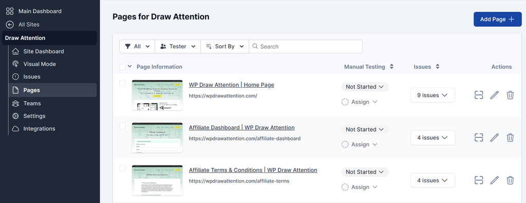This screenshot has width=526, height=203.
Task: Expand bulk selection chevron beside header checkbox
Action: pos(130,66)
